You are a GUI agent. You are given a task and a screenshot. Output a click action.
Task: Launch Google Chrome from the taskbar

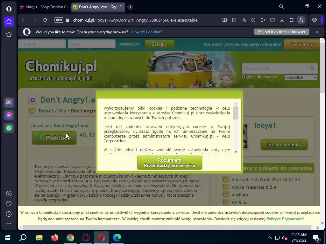[70, 238]
